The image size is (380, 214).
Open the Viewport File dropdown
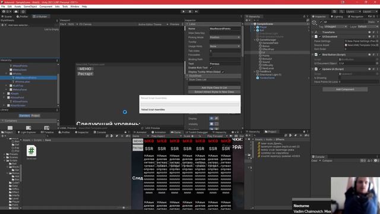[63, 24]
